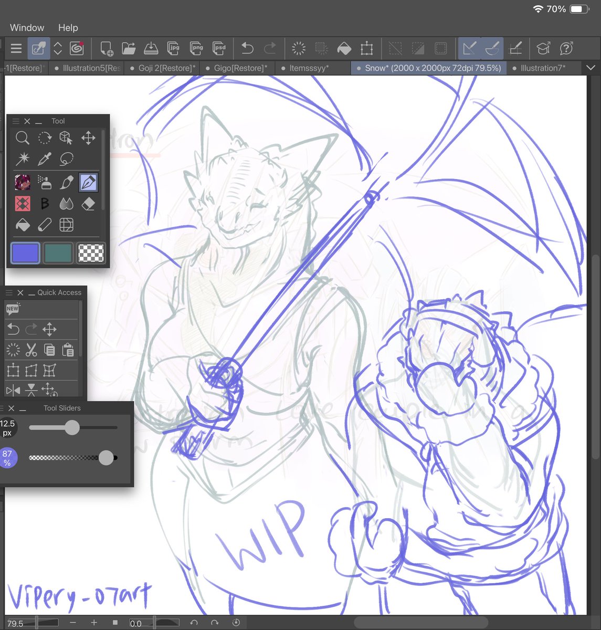Click the up/down arrows stepper in command bar
601x630 pixels.
58,49
